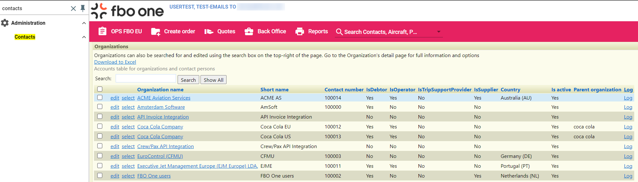Click the OPS FBO EU clipboard icon
Viewport: 638px width, 182px height.
point(102,31)
